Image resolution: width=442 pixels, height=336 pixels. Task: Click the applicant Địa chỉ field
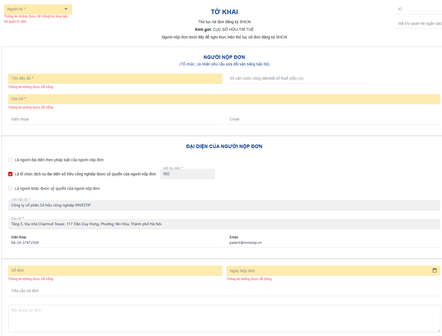224,99
